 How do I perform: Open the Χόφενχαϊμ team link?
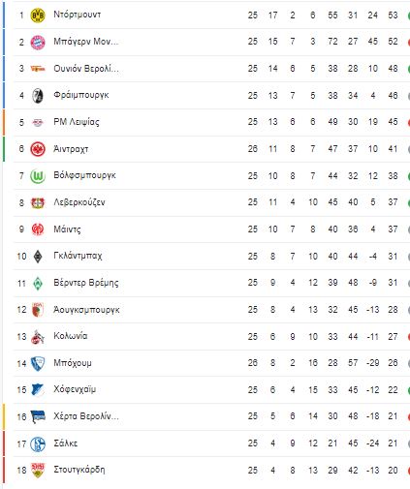[75, 389]
